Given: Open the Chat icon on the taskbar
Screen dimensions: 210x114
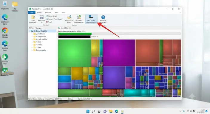Looking at the screenshot, I should pyautogui.click(x=105, y=111).
